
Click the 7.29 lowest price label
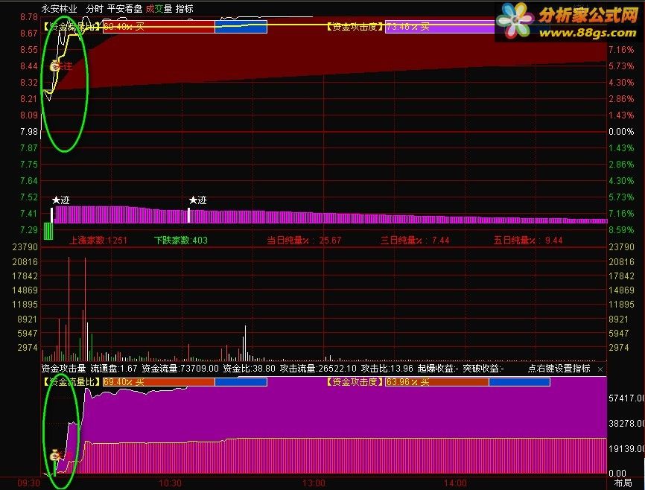point(29,229)
